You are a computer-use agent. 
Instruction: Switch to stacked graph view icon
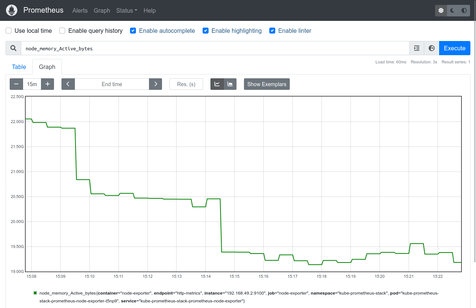230,84
